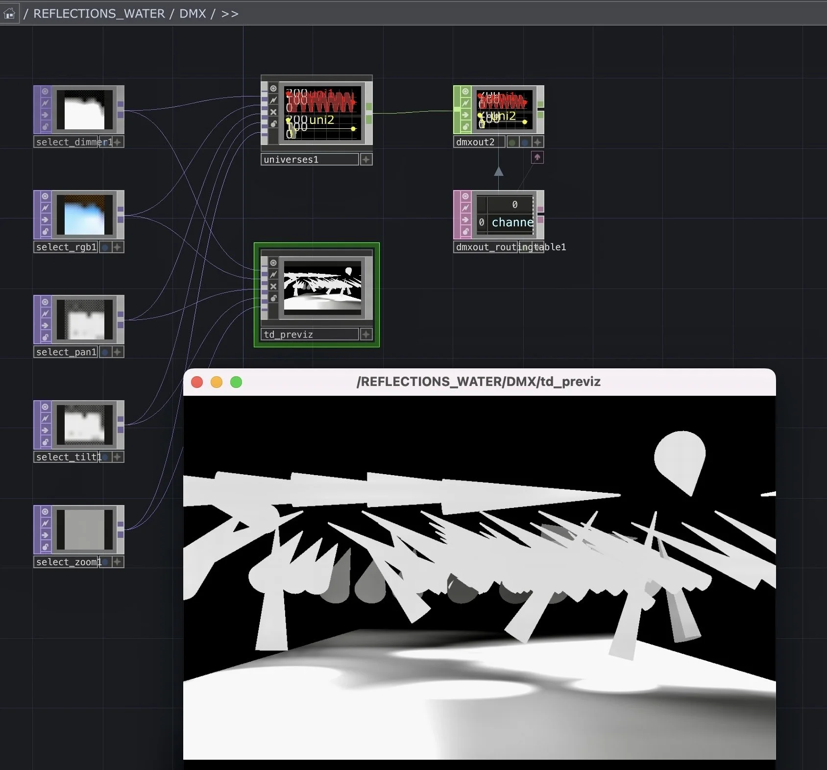Click the X bypass flag on universes1 node
Screen dimensions: 827x770
pos(273,112)
